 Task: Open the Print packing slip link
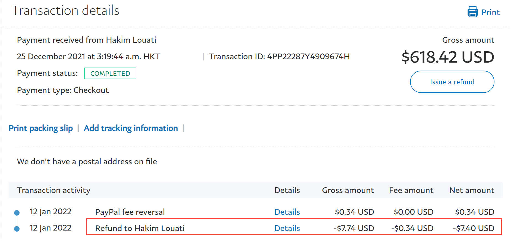click(41, 128)
